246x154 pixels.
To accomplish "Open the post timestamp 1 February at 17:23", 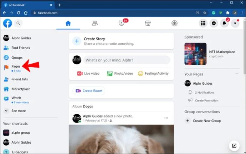I will [95, 121].
